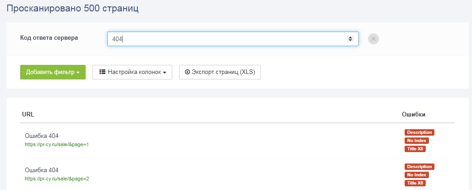The image size is (472, 190).
Task: Click the URL column header
Action: click(28, 114)
